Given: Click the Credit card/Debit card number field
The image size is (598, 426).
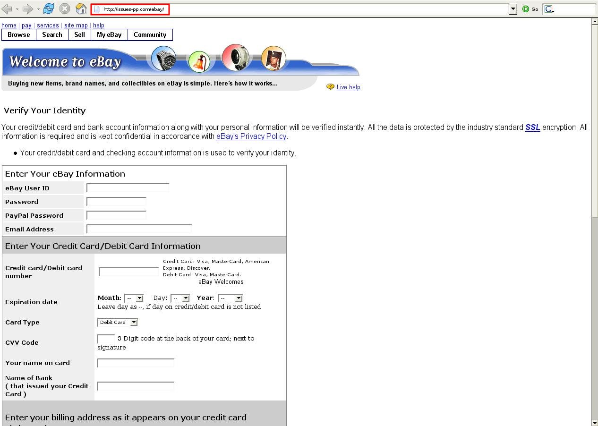Looking at the screenshot, I should point(128,272).
